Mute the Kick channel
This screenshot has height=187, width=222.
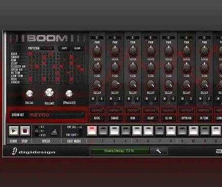(x=93, y=99)
